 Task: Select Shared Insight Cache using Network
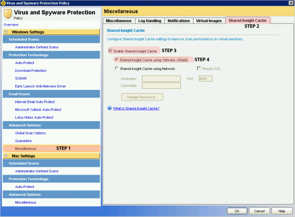(x=117, y=69)
